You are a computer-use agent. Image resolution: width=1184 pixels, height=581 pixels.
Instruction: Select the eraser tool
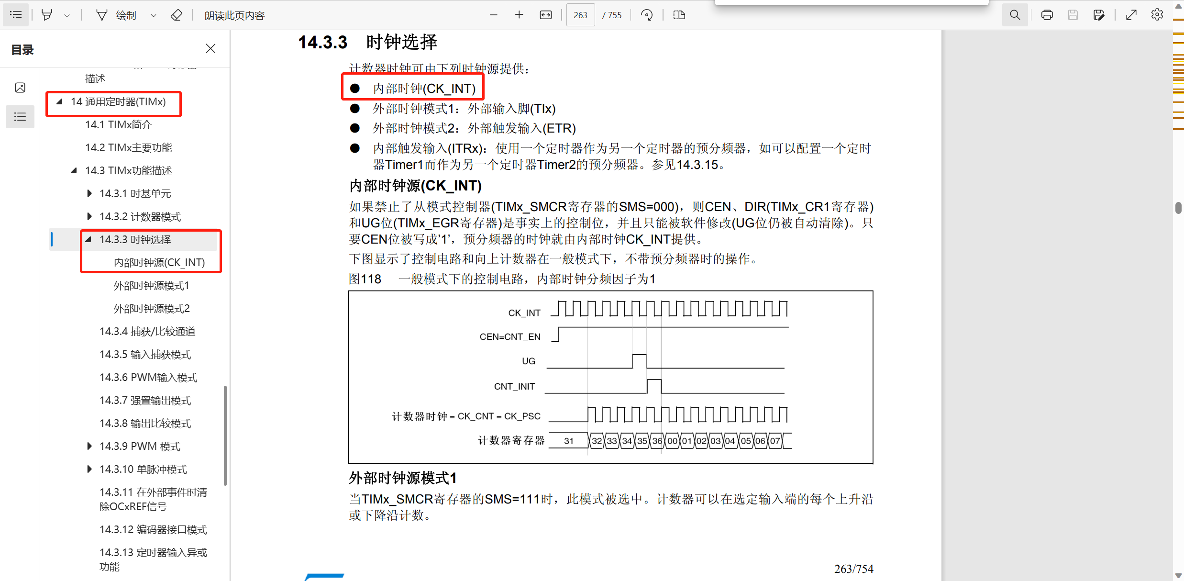(176, 15)
